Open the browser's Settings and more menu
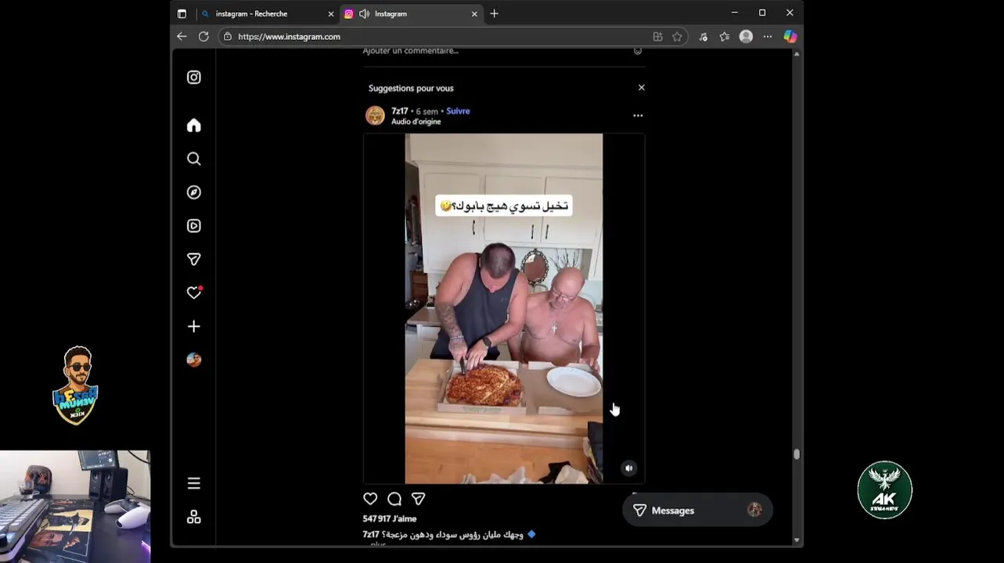Screen dimensions: 1004x563 (768, 37)
